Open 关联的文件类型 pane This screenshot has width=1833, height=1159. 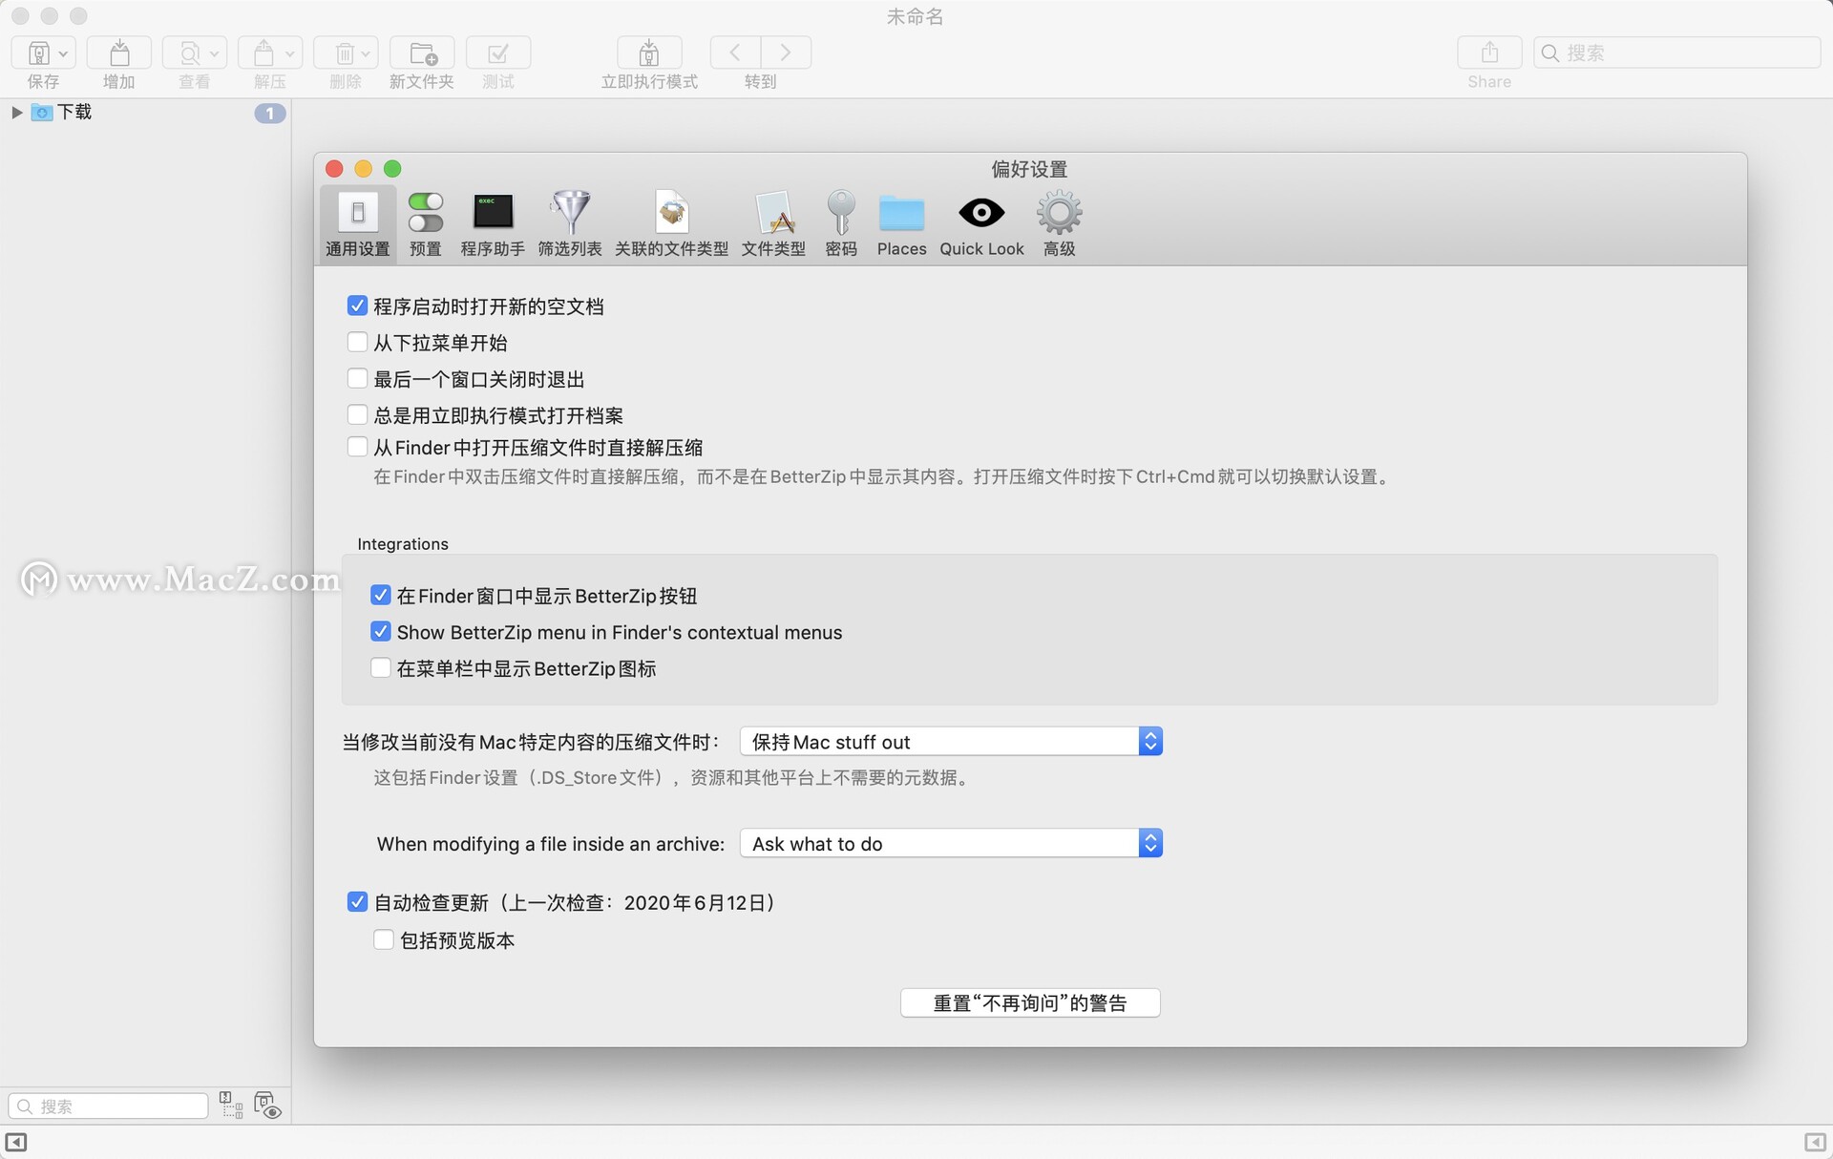click(672, 222)
